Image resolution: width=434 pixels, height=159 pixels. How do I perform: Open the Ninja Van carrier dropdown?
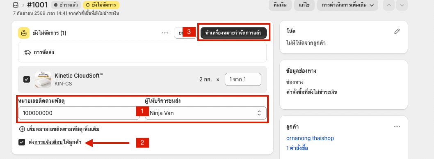pyautogui.click(x=206, y=113)
